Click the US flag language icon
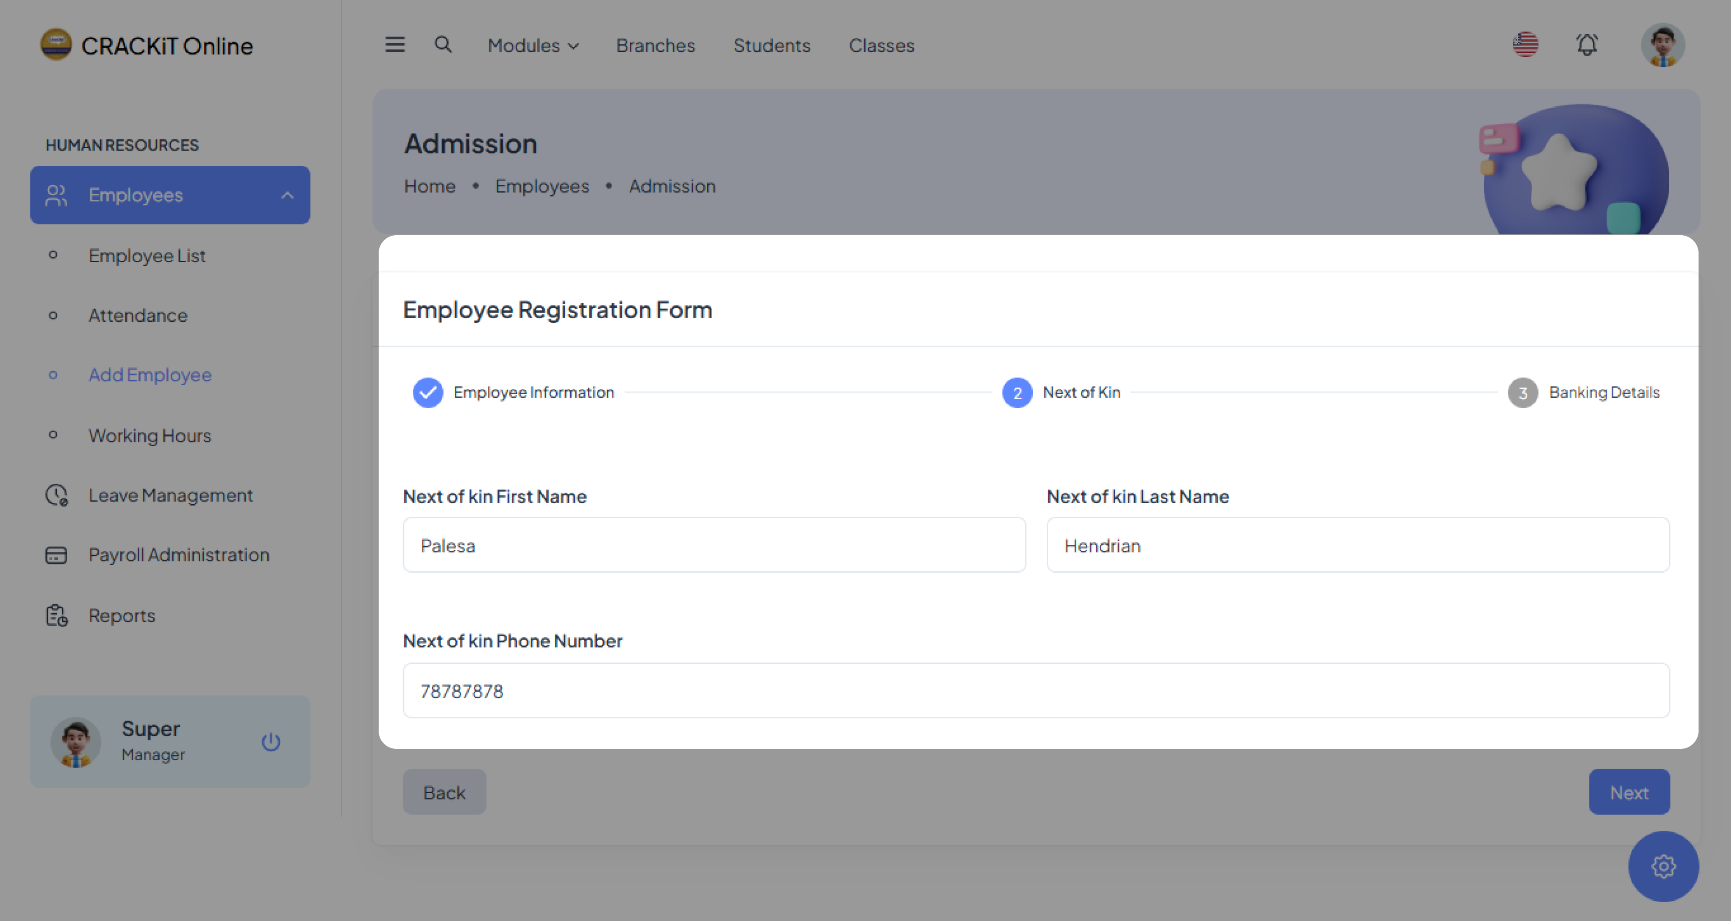The width and height of the screenshot is (1731, 921). pyautogui.click(x=1525, y=45)
